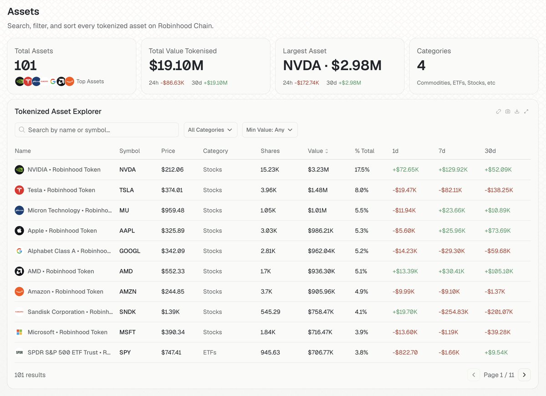Click NVIDIA icon in Top Assets card

pos(20,81)
